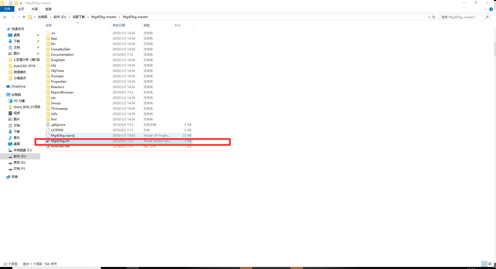Expand the address bar history dropdown
This screenshot has height=269, width=496.
(x=429, y=17)
